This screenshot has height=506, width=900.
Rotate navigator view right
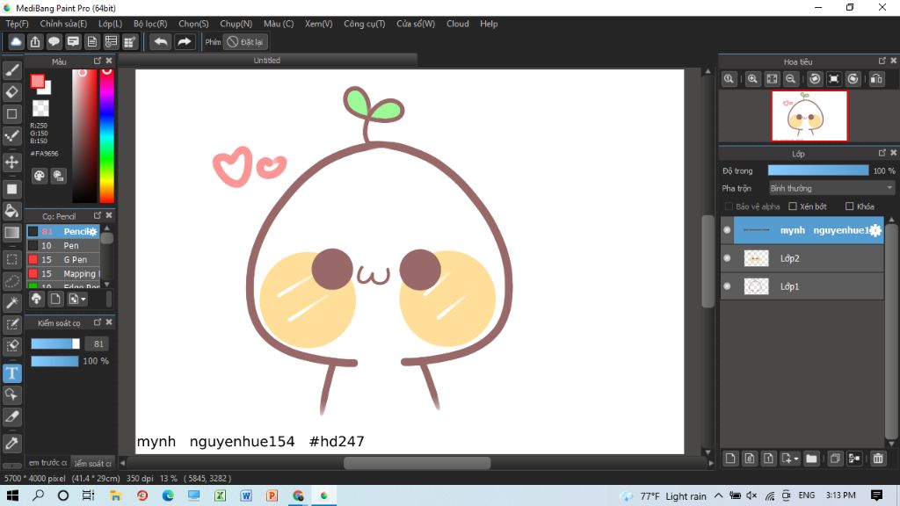[x=853, y=79]
